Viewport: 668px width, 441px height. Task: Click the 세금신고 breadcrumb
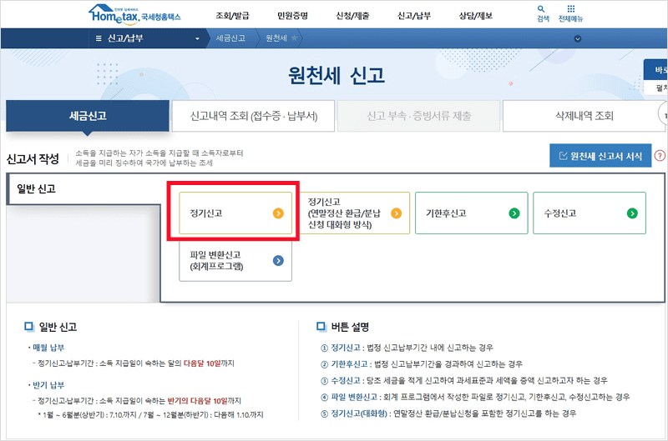pos(230,38)
